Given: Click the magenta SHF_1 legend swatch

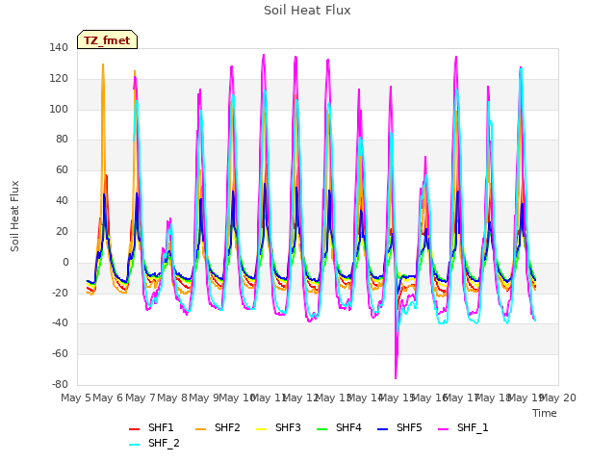Looking at the screenshot, I should tap(443, 429).
